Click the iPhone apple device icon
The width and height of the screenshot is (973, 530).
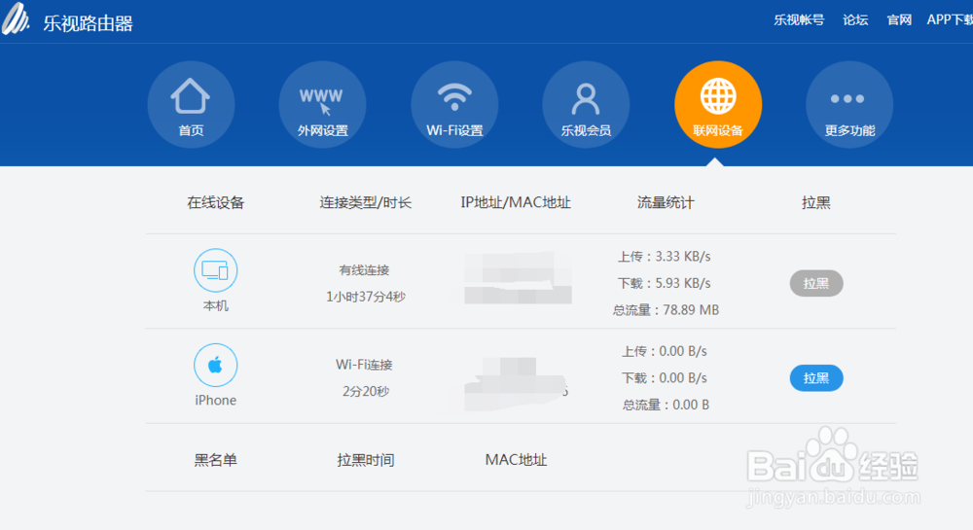tap(215, 365)
